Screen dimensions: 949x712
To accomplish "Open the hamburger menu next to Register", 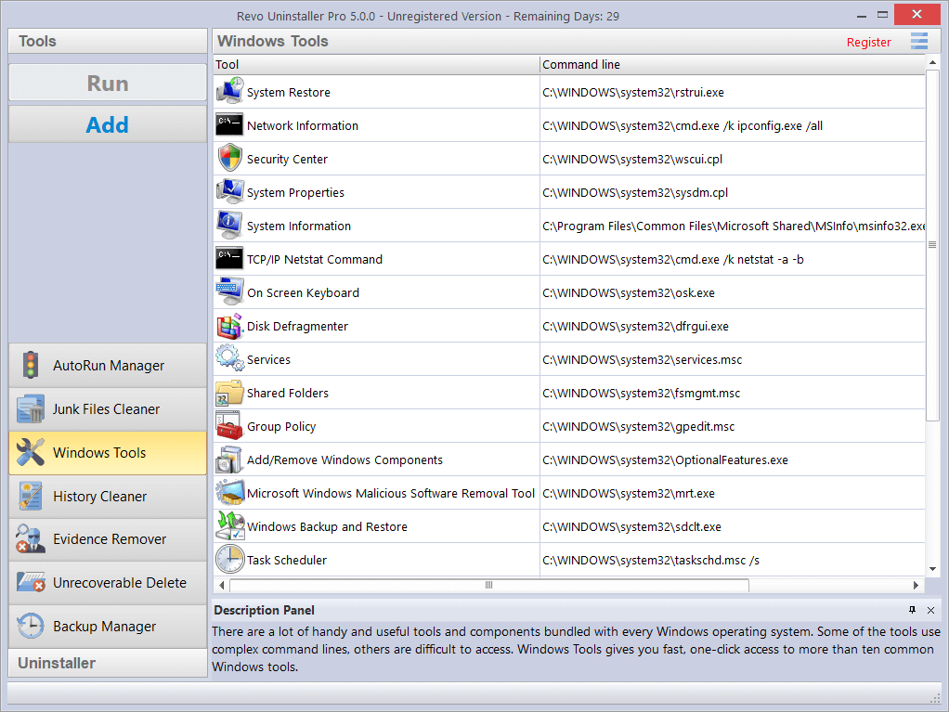I will 918,41.
